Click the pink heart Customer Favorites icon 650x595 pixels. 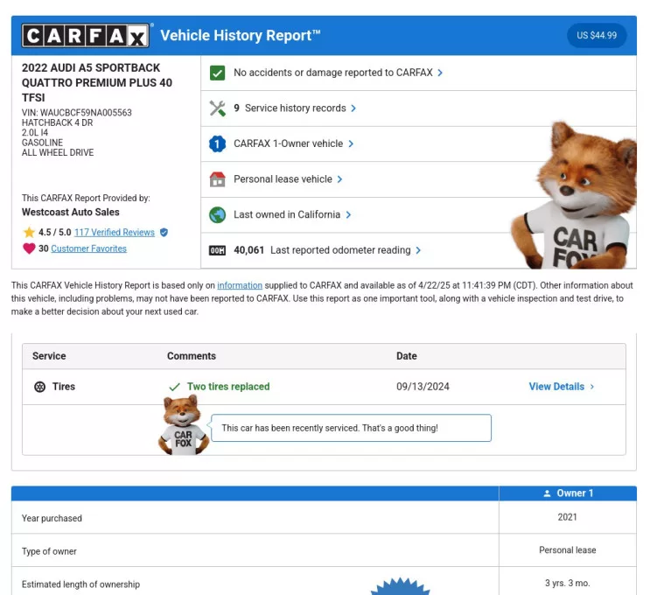[29, 248]
